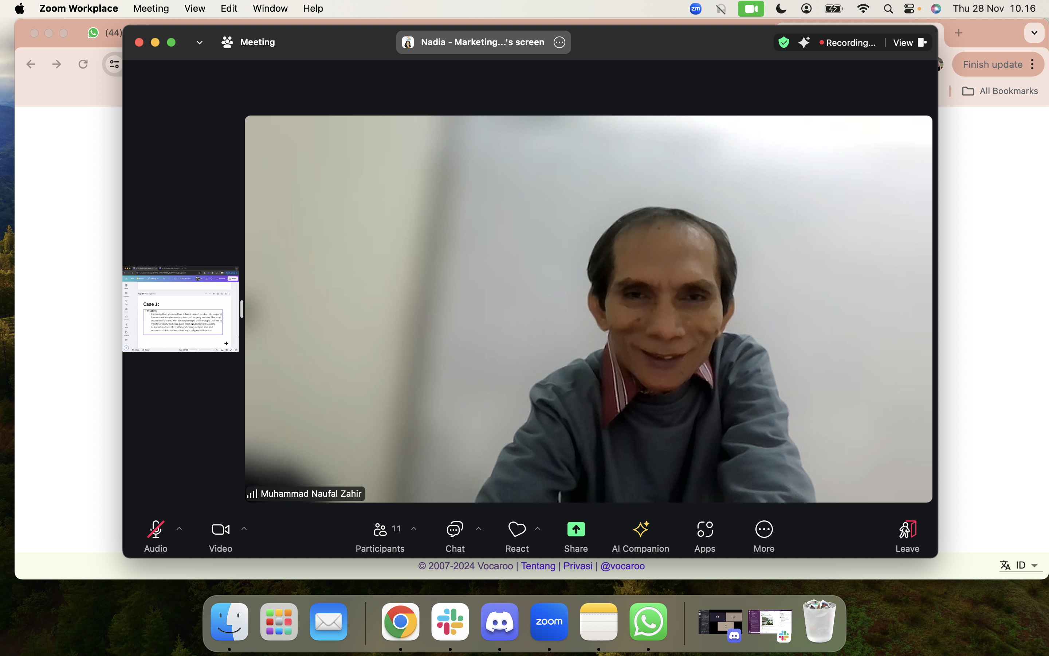Open All Bookmarks folder in Chrome
This screenshot has width=1049, height=656.
pyautogui.click(x=999, y=91)
